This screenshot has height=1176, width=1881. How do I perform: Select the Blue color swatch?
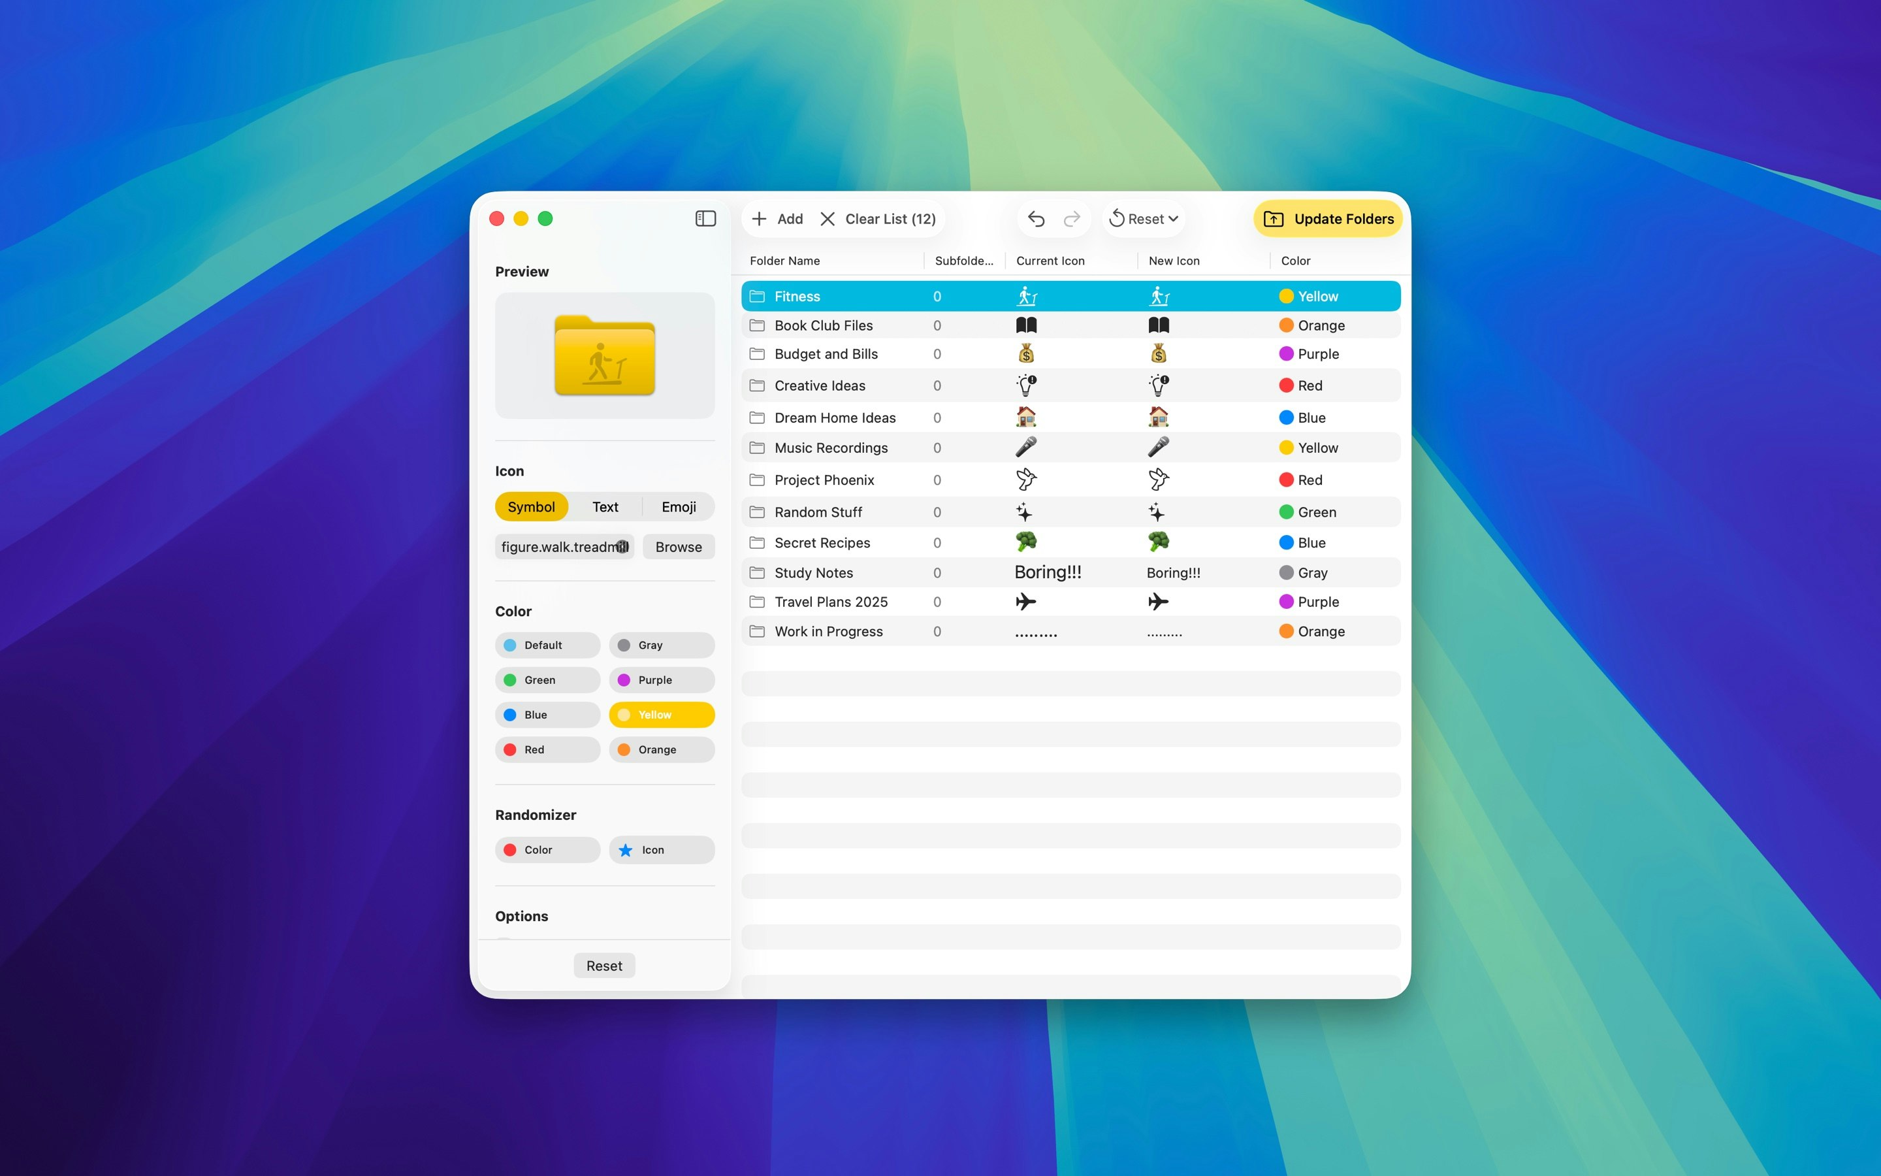coord(547,714)
